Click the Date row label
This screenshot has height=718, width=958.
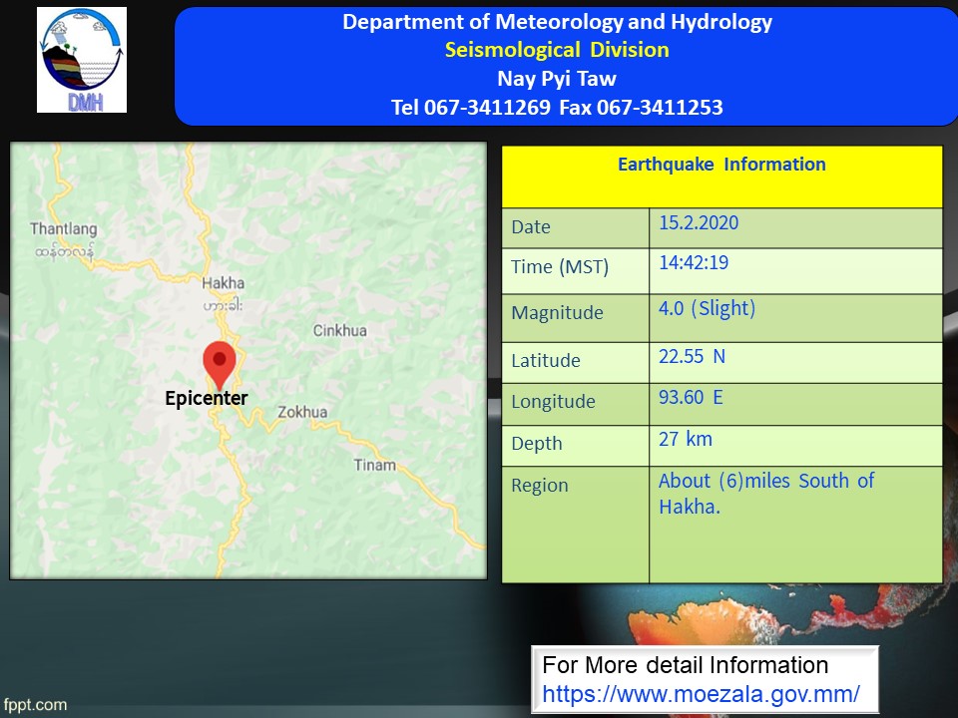tap(531, 227)
